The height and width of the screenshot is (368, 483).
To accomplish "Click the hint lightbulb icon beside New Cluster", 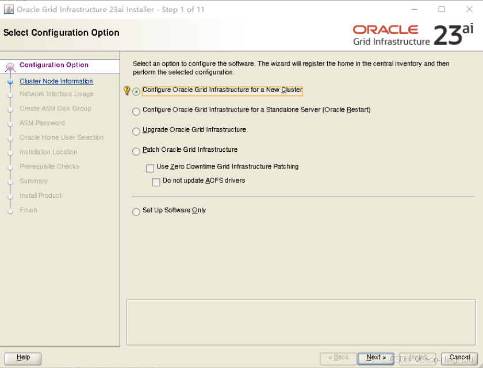I will [x=126, y=90].
